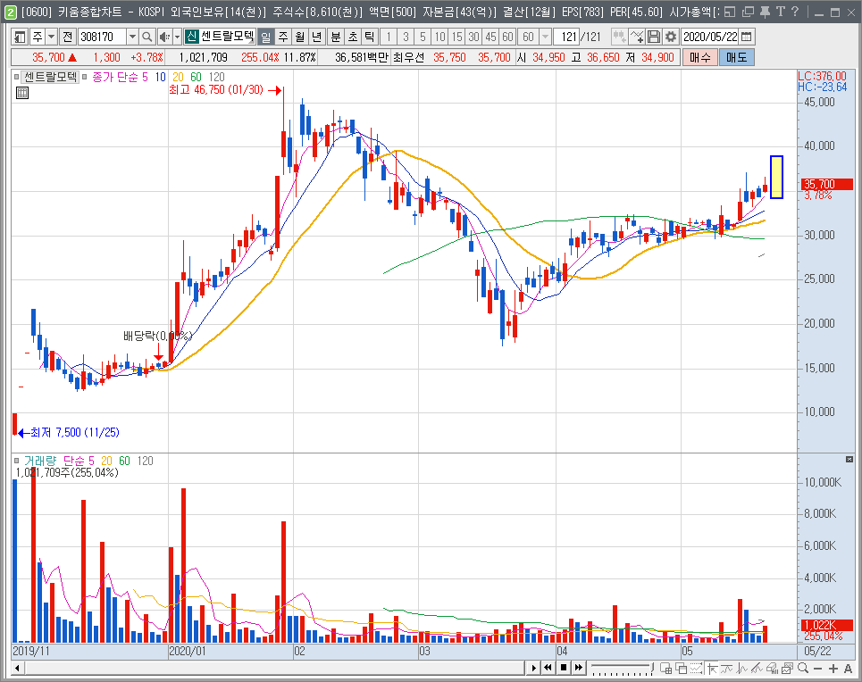Open the data table grid icon

pos(22,93)
